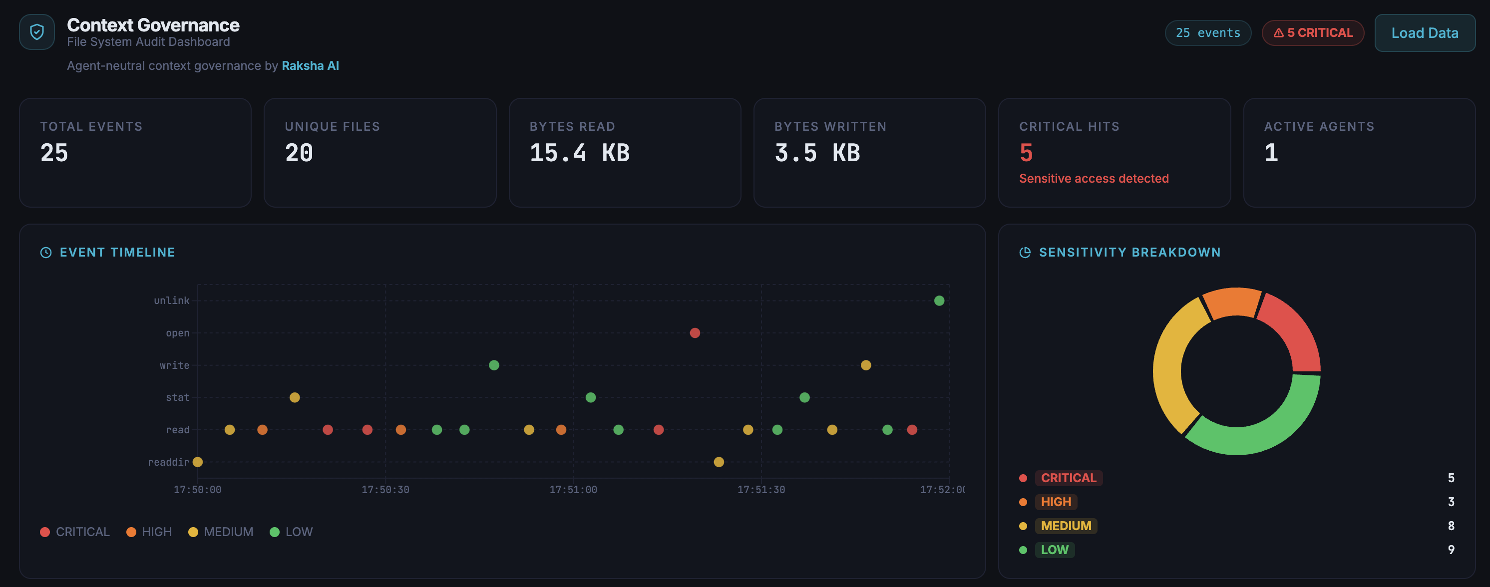Select the HIGH label in Sensitivity Breakdown

[1056, 502]
